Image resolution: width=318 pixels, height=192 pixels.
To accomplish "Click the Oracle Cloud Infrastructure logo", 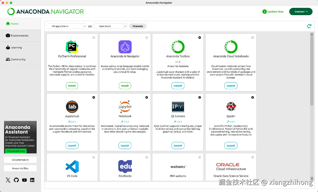I will tap(231, 167).
